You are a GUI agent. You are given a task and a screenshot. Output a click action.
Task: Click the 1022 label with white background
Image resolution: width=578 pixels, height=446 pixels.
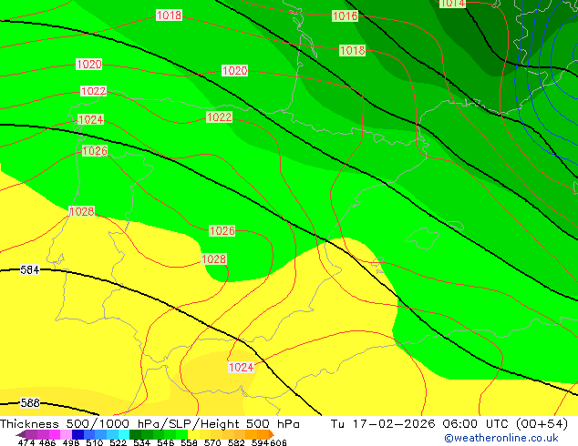(93, 91)
